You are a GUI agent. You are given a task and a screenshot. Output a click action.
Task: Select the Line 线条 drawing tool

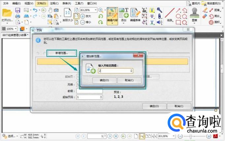[x=170, y=15]
